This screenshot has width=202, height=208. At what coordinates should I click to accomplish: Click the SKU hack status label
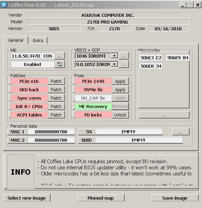click(x=29, y=90)
